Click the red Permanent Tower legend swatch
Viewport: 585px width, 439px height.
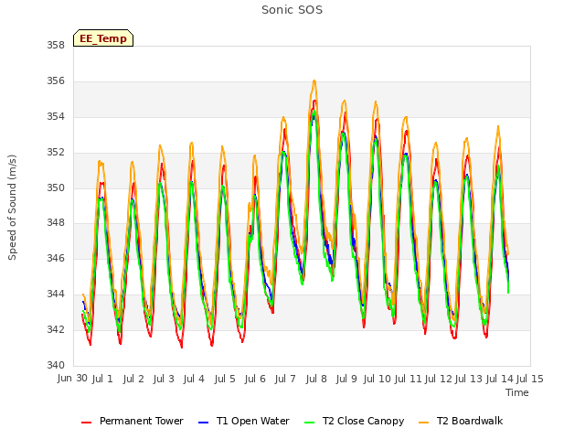86,423
